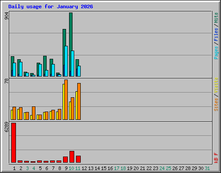
Task: Select the orange bar for day 9 in the middle chart
Action: 66,99
